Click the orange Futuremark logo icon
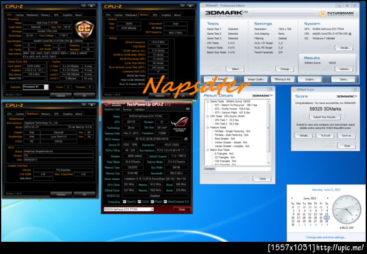 [322, 14]
